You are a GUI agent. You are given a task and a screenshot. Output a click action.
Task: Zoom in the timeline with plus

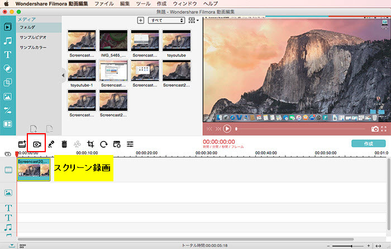368,246
